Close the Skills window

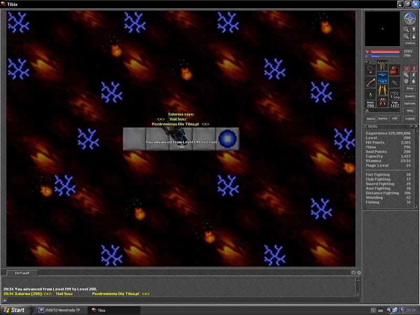pos(416,126)
